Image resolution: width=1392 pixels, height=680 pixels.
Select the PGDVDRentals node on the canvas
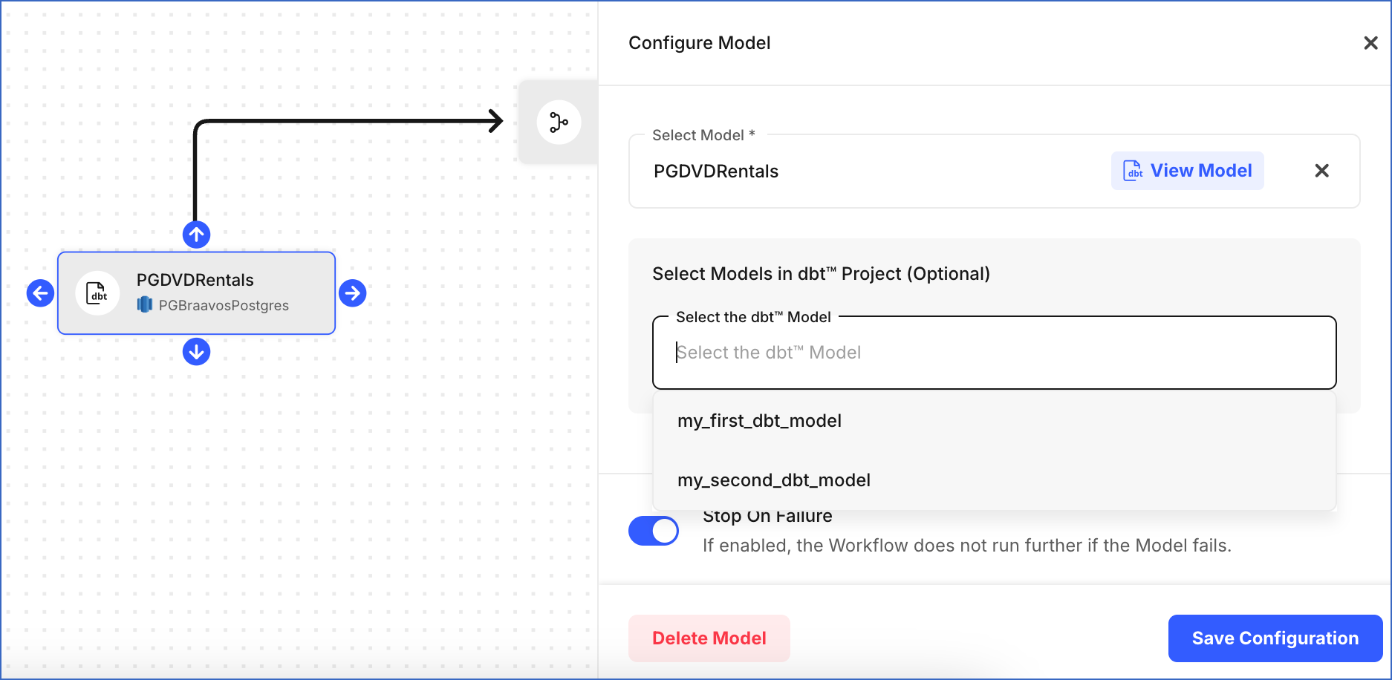click(196, 292)
